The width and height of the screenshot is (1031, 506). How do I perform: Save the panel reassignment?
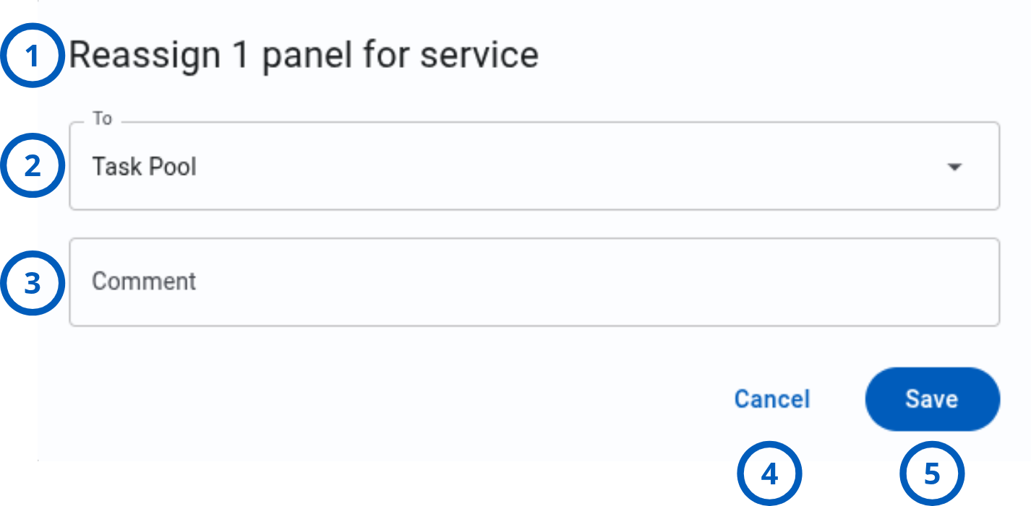[933, 399]
